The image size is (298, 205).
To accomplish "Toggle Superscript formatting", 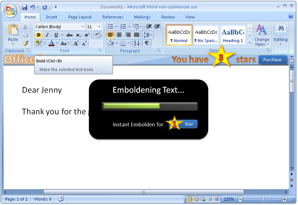I will pos(87,35).
